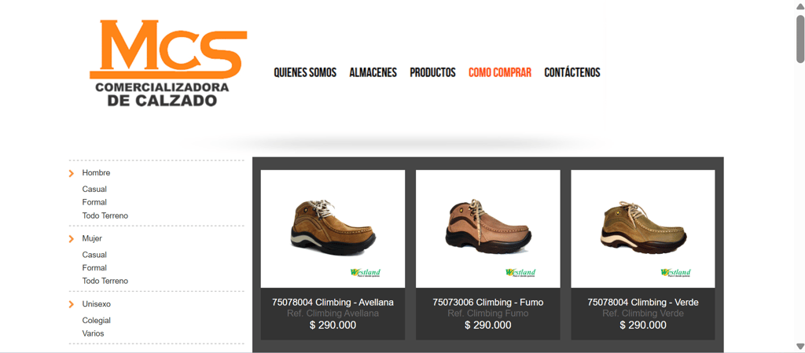
Task: Click scrollbar down arrow at bottom
Action: point(800,346)
